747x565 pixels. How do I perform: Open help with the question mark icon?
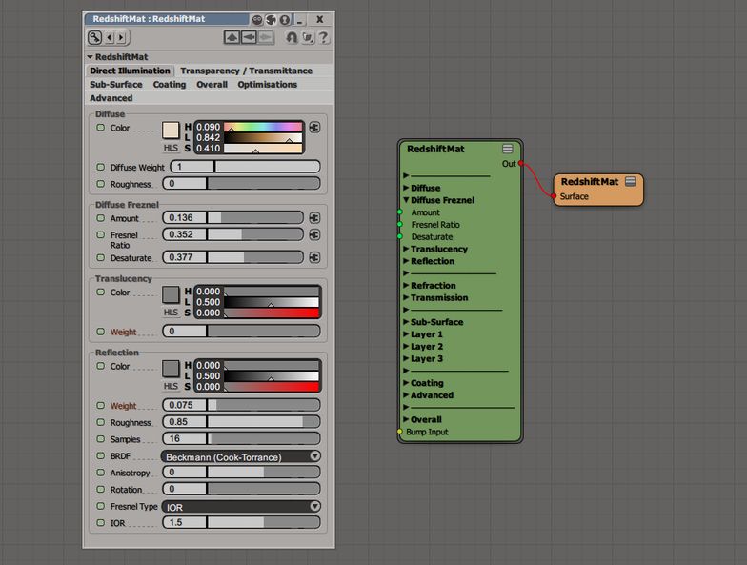[x=324, y=37]
